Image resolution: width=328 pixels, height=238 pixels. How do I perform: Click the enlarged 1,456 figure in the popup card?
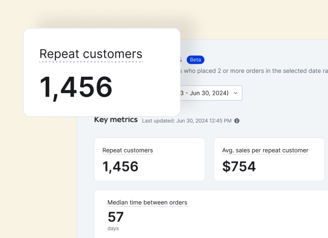click(76, 87)
